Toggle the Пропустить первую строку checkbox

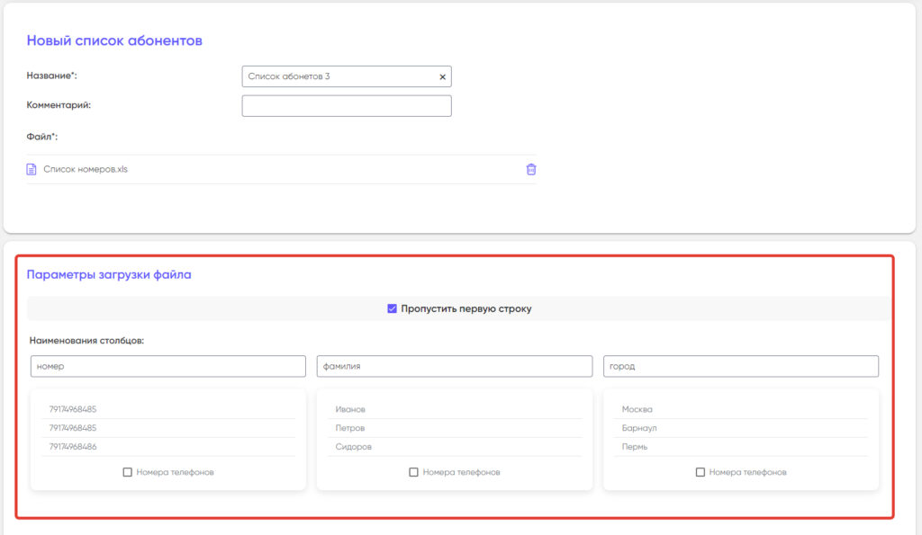[x=392, y=308]
